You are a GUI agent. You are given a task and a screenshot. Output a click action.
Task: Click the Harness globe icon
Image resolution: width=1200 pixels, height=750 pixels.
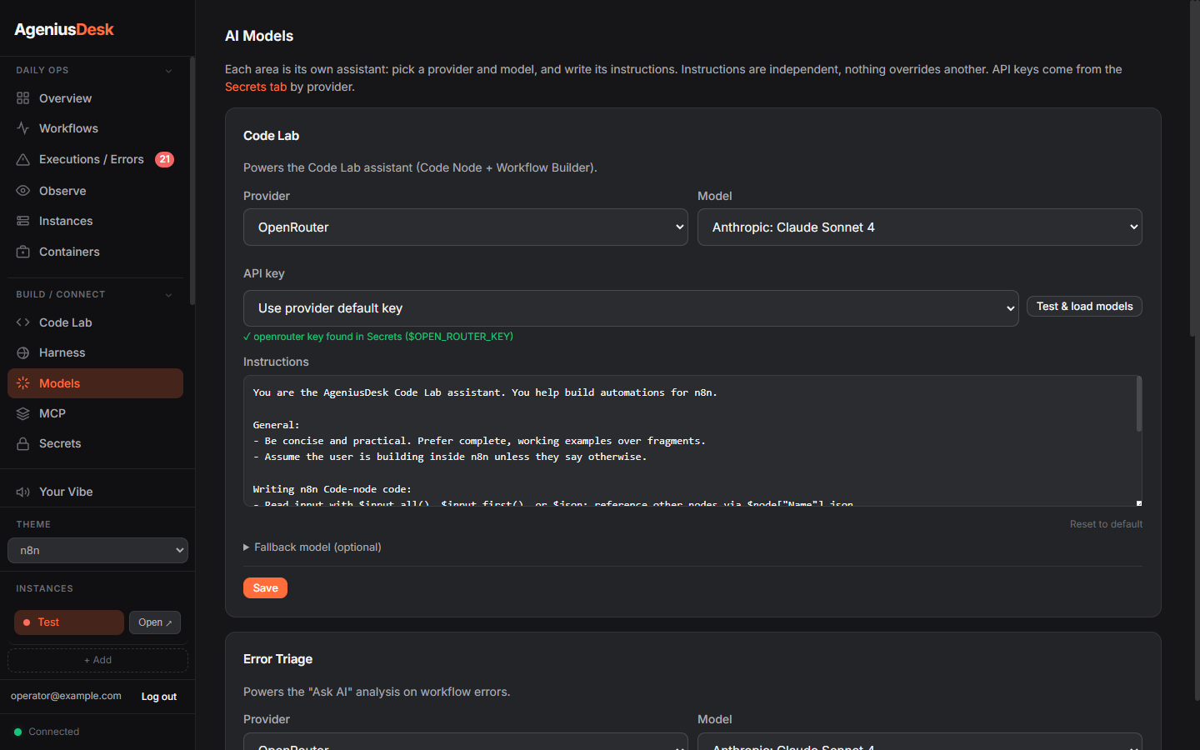click(x=22, y=352)
